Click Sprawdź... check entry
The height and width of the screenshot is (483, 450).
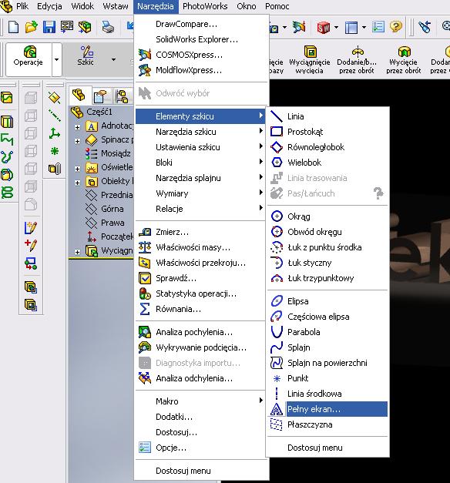[200, 278]
